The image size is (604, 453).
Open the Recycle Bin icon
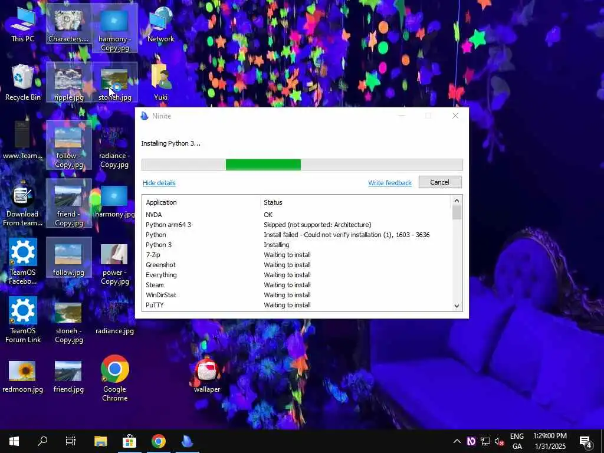pyautogui.click(x=23, y=83)
